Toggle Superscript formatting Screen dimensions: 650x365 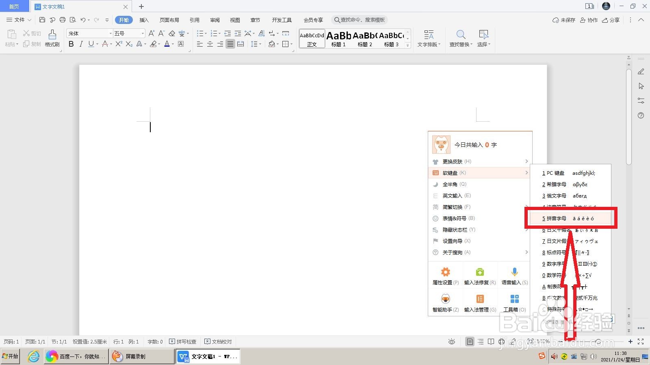click(x=119, y=44)
